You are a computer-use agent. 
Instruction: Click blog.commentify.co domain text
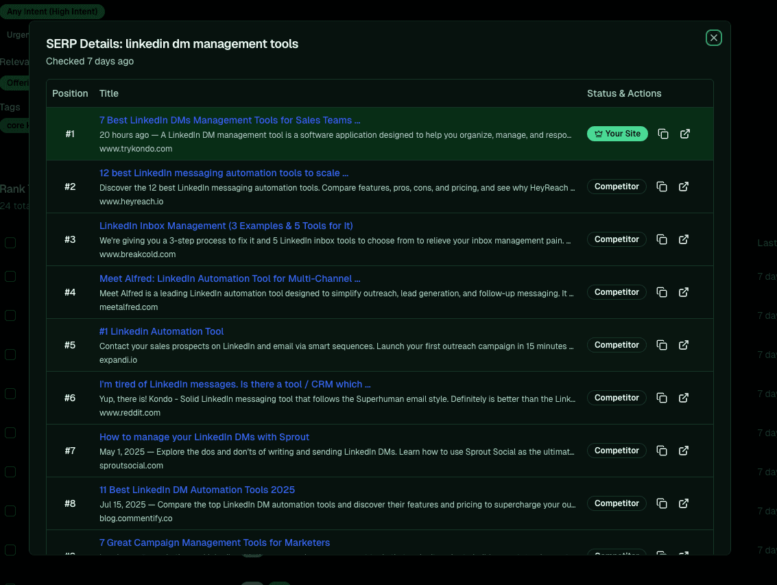coord(136,518)
